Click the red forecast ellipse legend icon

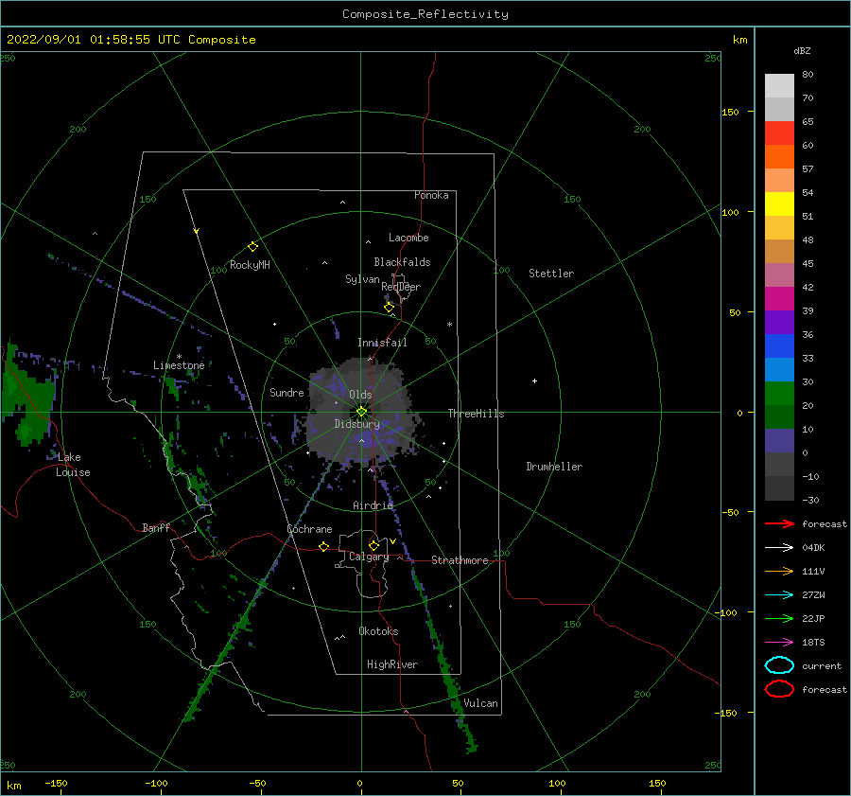(779, 689)
